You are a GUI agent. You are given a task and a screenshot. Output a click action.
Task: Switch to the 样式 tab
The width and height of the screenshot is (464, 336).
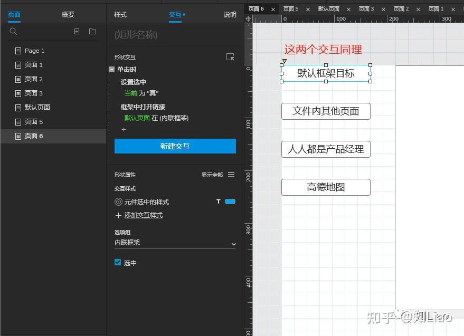click(120, 14)
